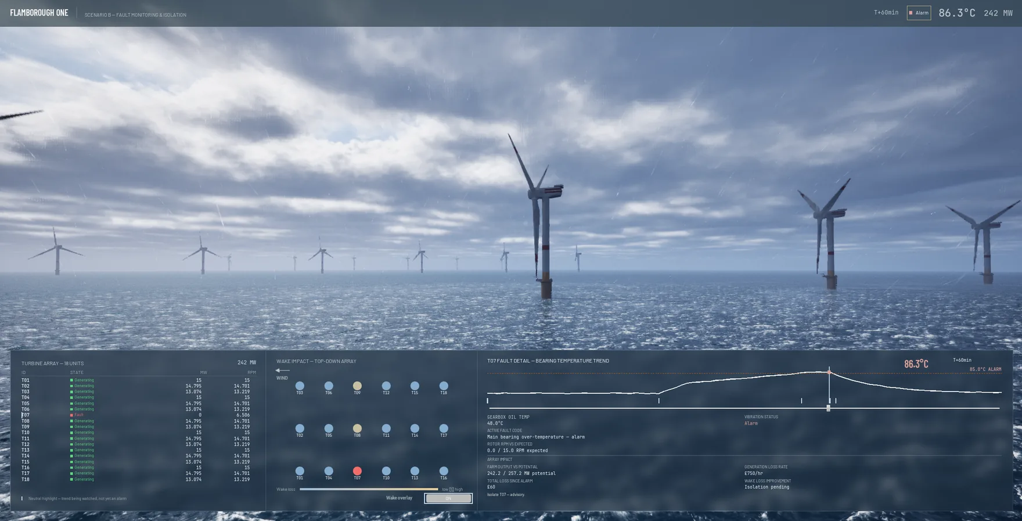
Task: Click the Isolation pending status text
Action: point(766,487)
